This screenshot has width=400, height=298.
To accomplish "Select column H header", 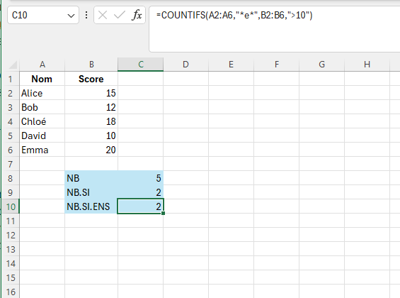I will (x=367, y=65).
